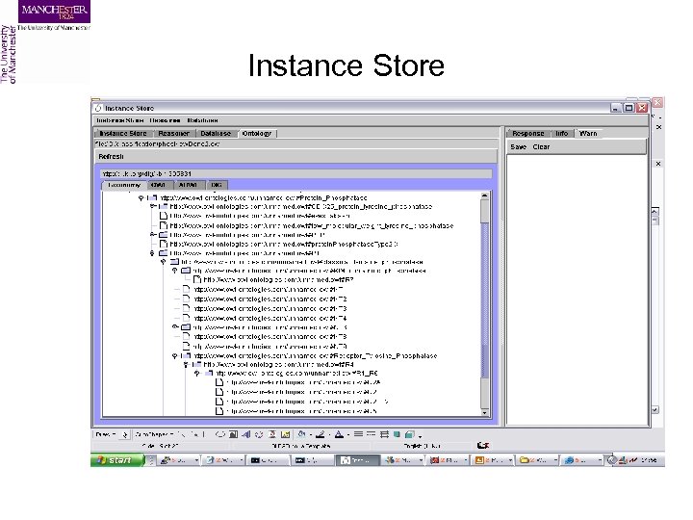This screenshot has height=520, width=693.
Task: Insert a Diagram or Organization Chart
Action: point(259,434)
